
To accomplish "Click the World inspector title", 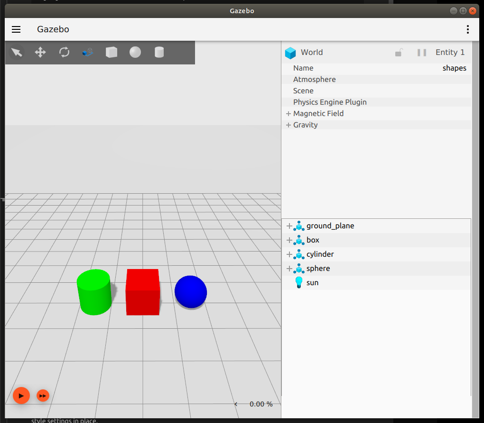I will pyautogui.click(x=312, y=53).
